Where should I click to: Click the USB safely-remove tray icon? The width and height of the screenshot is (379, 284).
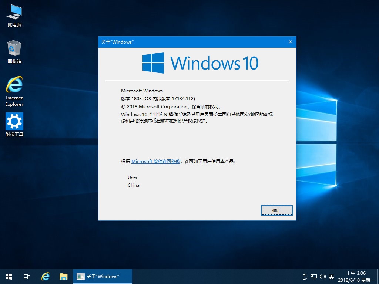tap(305, 277)
